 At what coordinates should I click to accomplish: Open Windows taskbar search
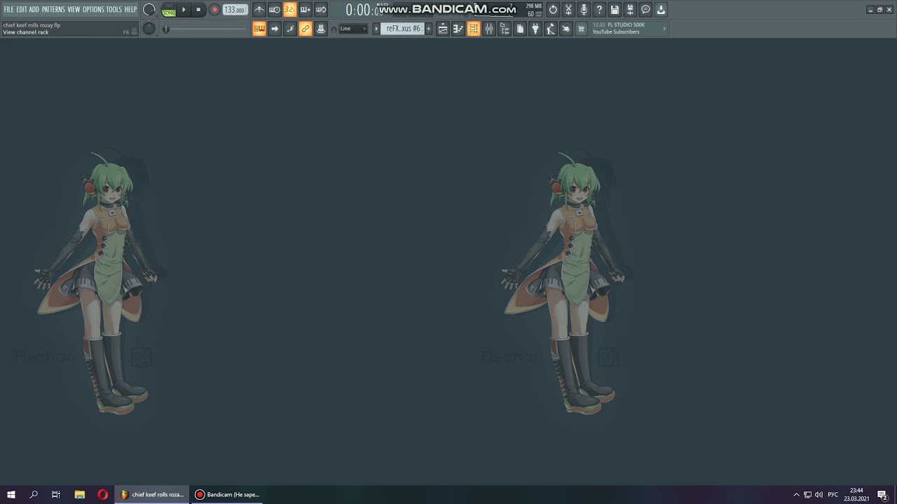[x=34, y=494]
